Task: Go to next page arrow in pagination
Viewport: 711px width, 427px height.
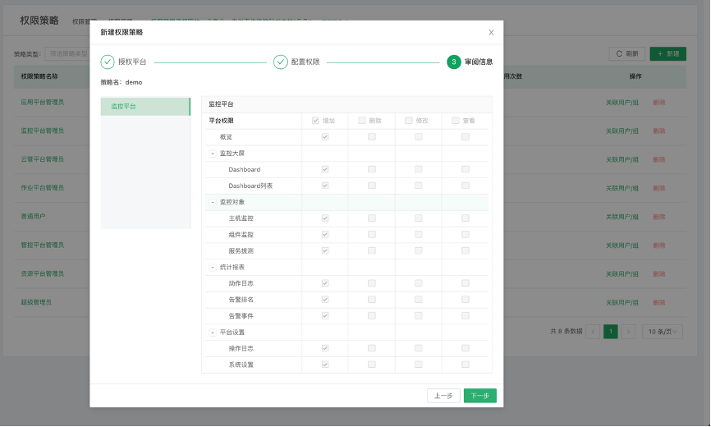Action: pyautogui.click(x=628, y=332)
